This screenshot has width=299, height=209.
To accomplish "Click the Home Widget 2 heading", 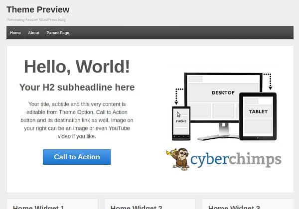I will [136, 207].
